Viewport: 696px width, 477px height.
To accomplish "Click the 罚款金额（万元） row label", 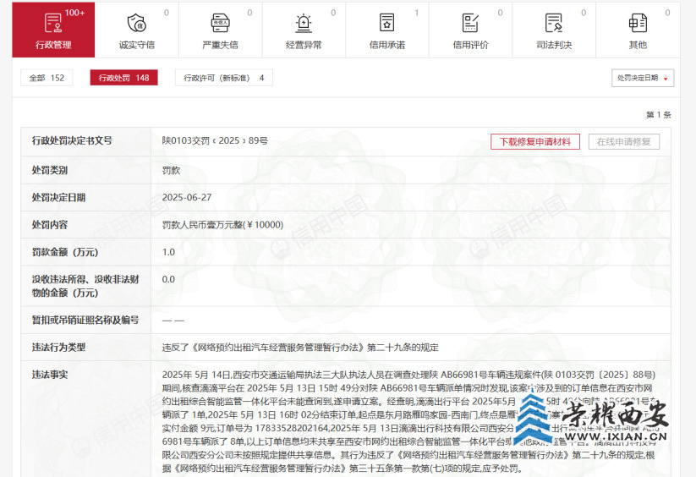I will [x=65, y=252].
